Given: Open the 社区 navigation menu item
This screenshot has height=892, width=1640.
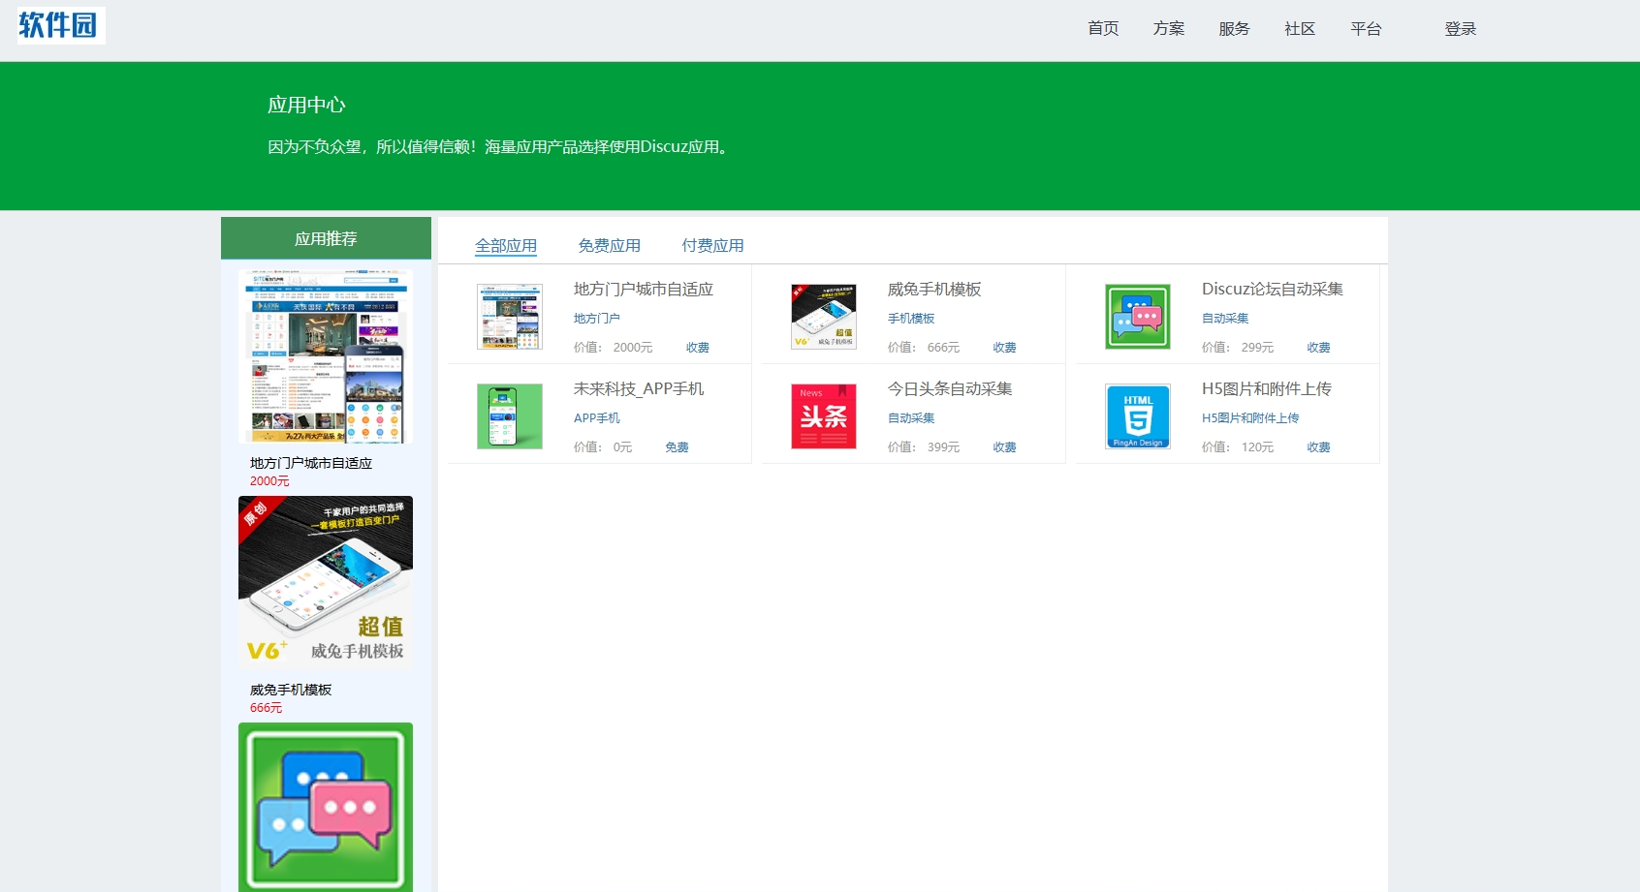Looking at the screenshot, I should [1300, 29].
